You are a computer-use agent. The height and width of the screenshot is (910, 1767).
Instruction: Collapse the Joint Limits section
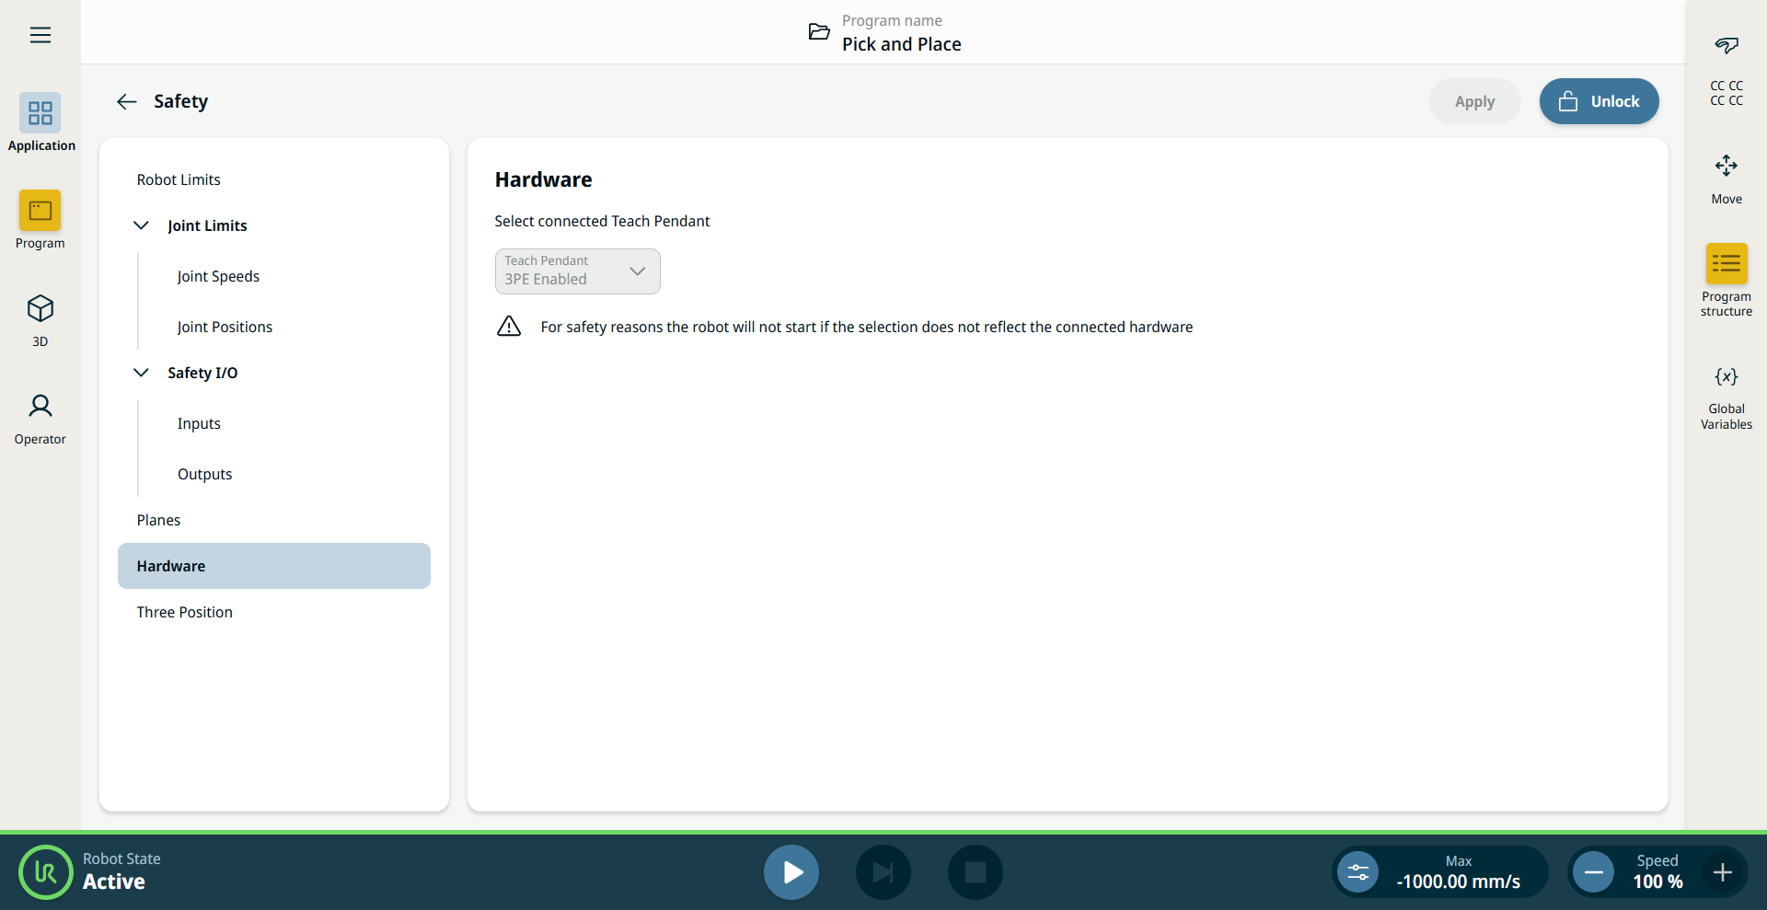click(x=142, y=225)
